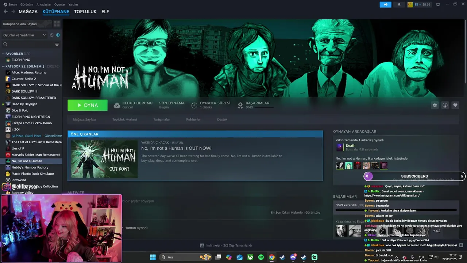Collapse the FAVORİLER category
Image resolution: width=467 pixels, height=263 pixels.
pyautogui.click(x=3, y=54)
